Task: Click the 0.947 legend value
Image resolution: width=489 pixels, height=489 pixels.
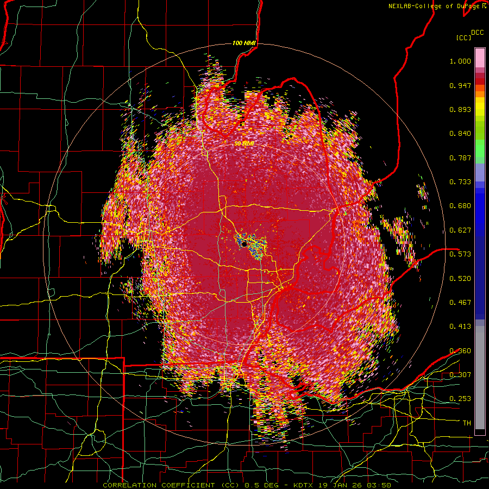Action: click(460, 85)
